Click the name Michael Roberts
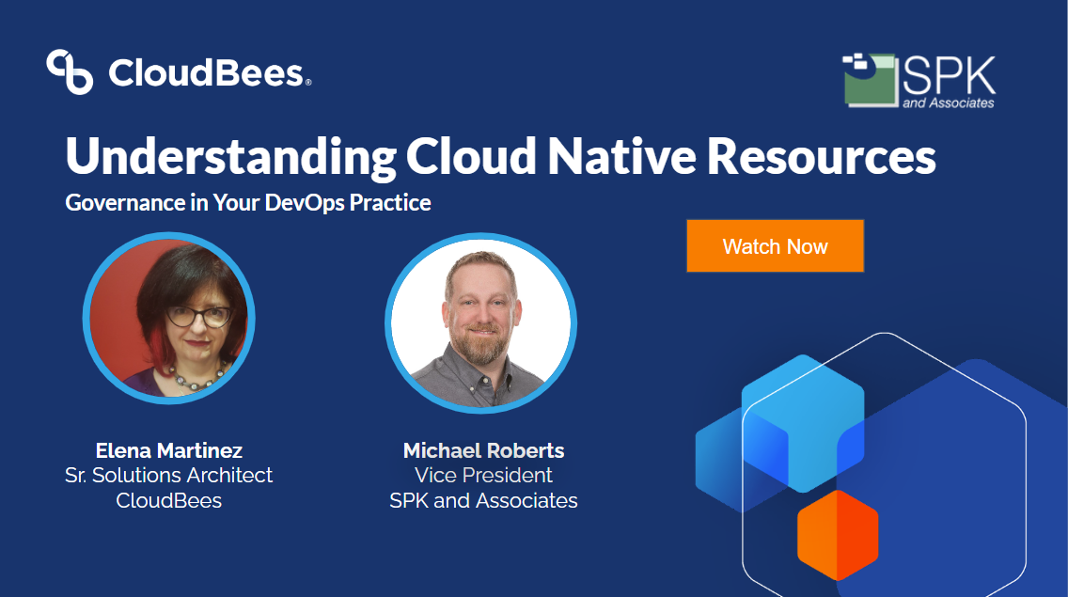Viewport: 1068px width, 597px height. [x=483, y=450]
